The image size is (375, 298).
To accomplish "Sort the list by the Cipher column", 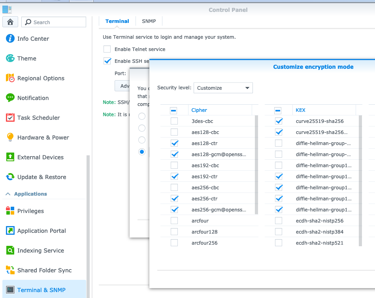I will pyautogui.click(x=199, y=110).
